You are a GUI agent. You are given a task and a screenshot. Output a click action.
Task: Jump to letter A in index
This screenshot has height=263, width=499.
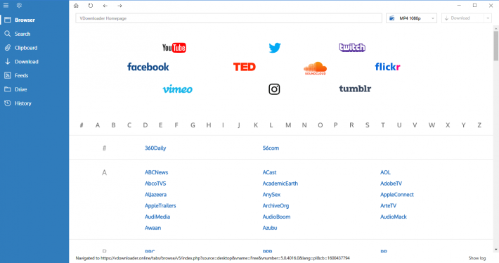pos(98,125)
